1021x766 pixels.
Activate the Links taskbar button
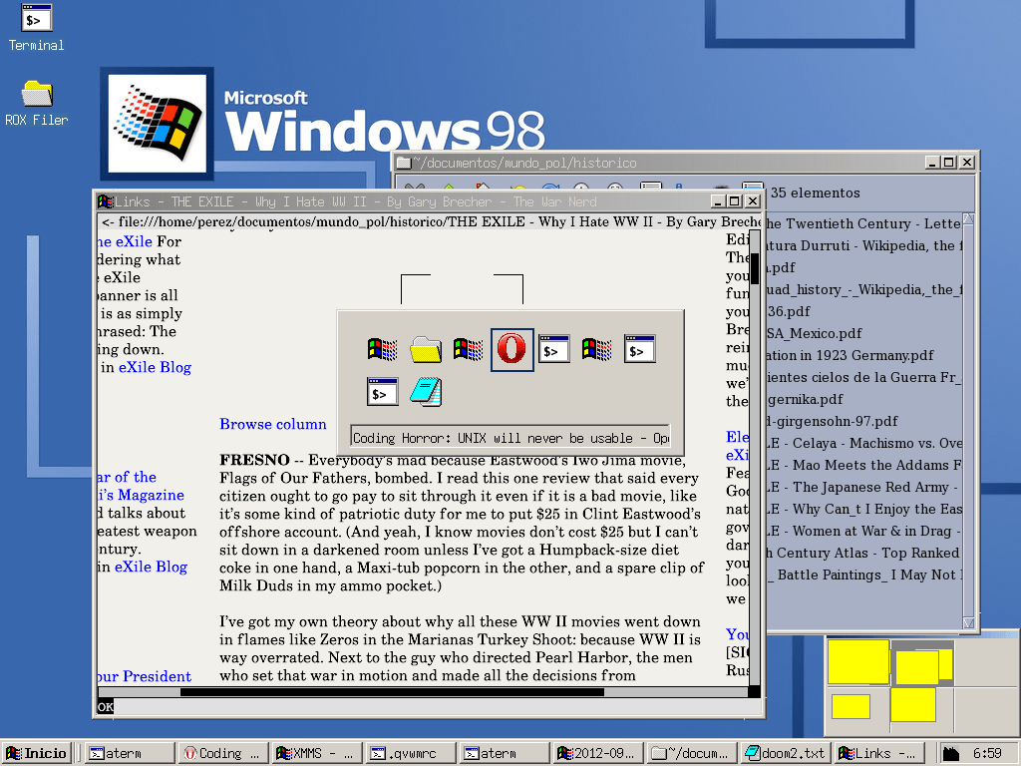(879, 753)
